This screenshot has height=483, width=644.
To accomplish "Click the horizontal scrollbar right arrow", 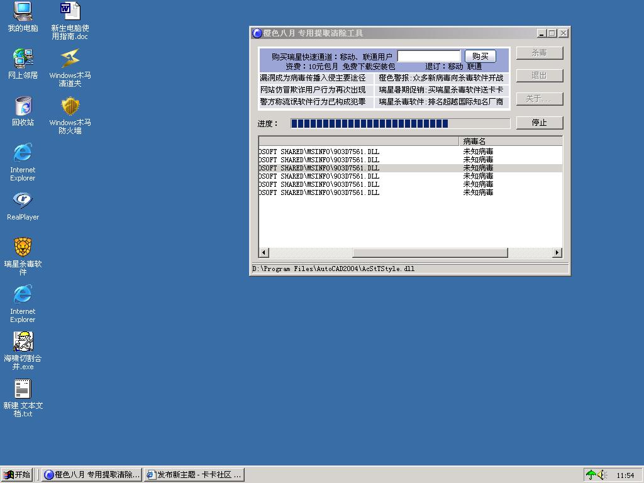I will [x=557, y=253].
